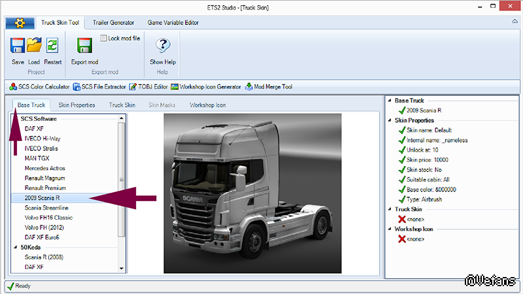523x294 pixels.
Task: Switch to the Trailer Generator ribbon tab
Action: pyautogui.click(x=113, y=23)
